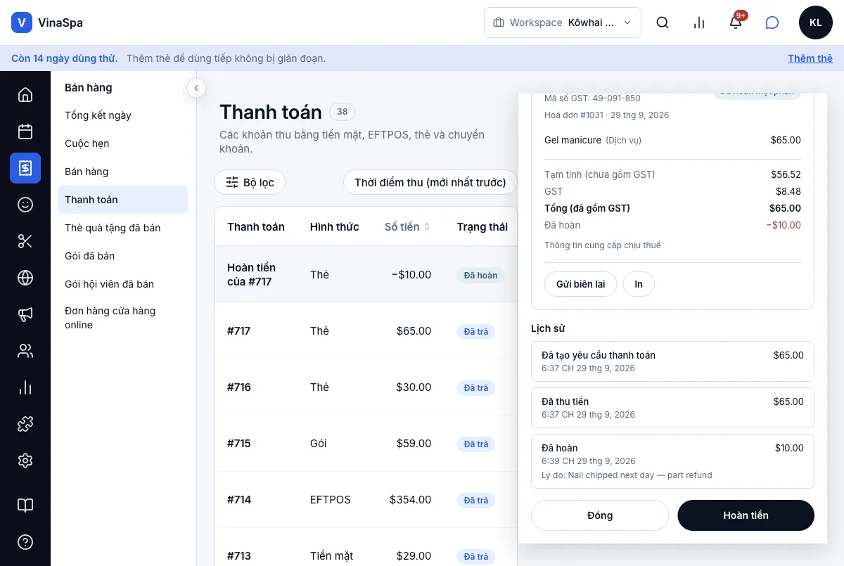Sort by Số tiền column
844x566 pixels.
(407, 226)
